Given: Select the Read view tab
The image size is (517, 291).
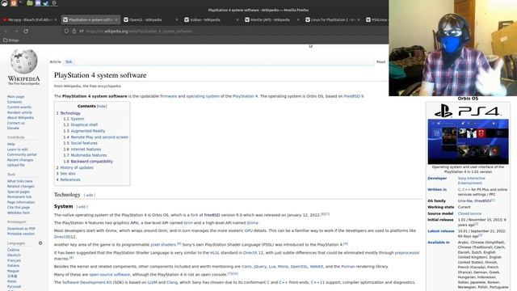Looking at the screenshot, I should point(380,61).
